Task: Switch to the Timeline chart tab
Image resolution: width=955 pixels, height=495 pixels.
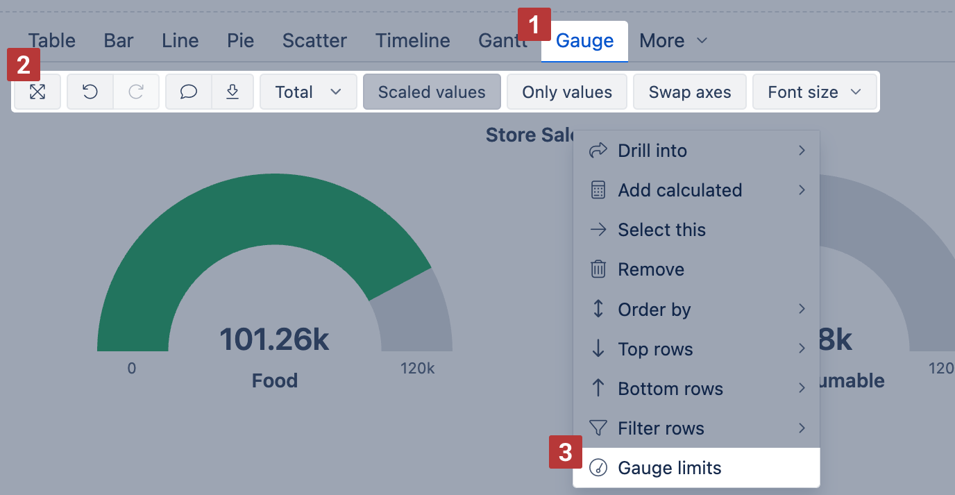Action: click(x=413, y=41)
